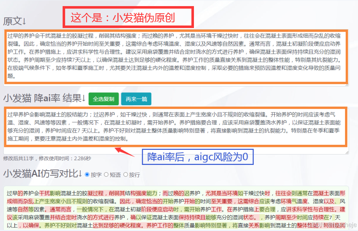Click the 修改后共11字 status text
The image size is (358, 231).
tap(18, 158)
